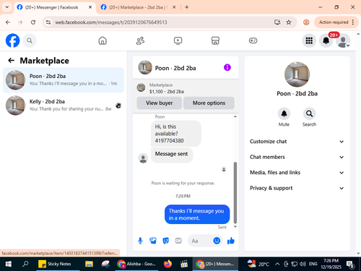The image size is (361, 271).
Task: Click the large Poon avatar in info panel
Action: pyautogui.click(x=297, y=74)
